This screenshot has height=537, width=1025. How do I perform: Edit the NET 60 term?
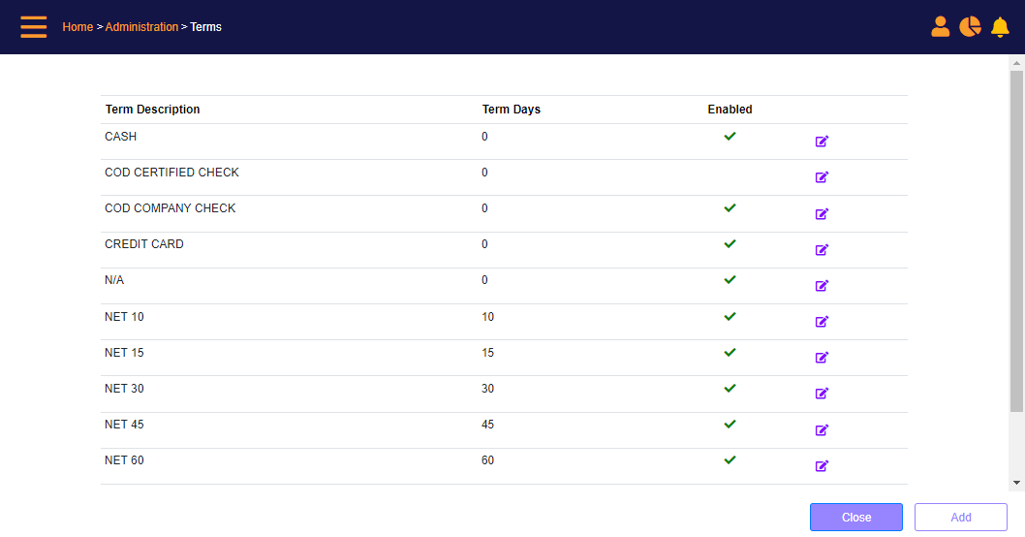[822, 465]
